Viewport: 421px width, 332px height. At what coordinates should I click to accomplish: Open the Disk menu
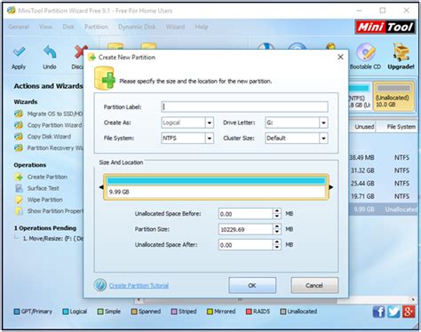pyautogui.click(x=68, y=27)
